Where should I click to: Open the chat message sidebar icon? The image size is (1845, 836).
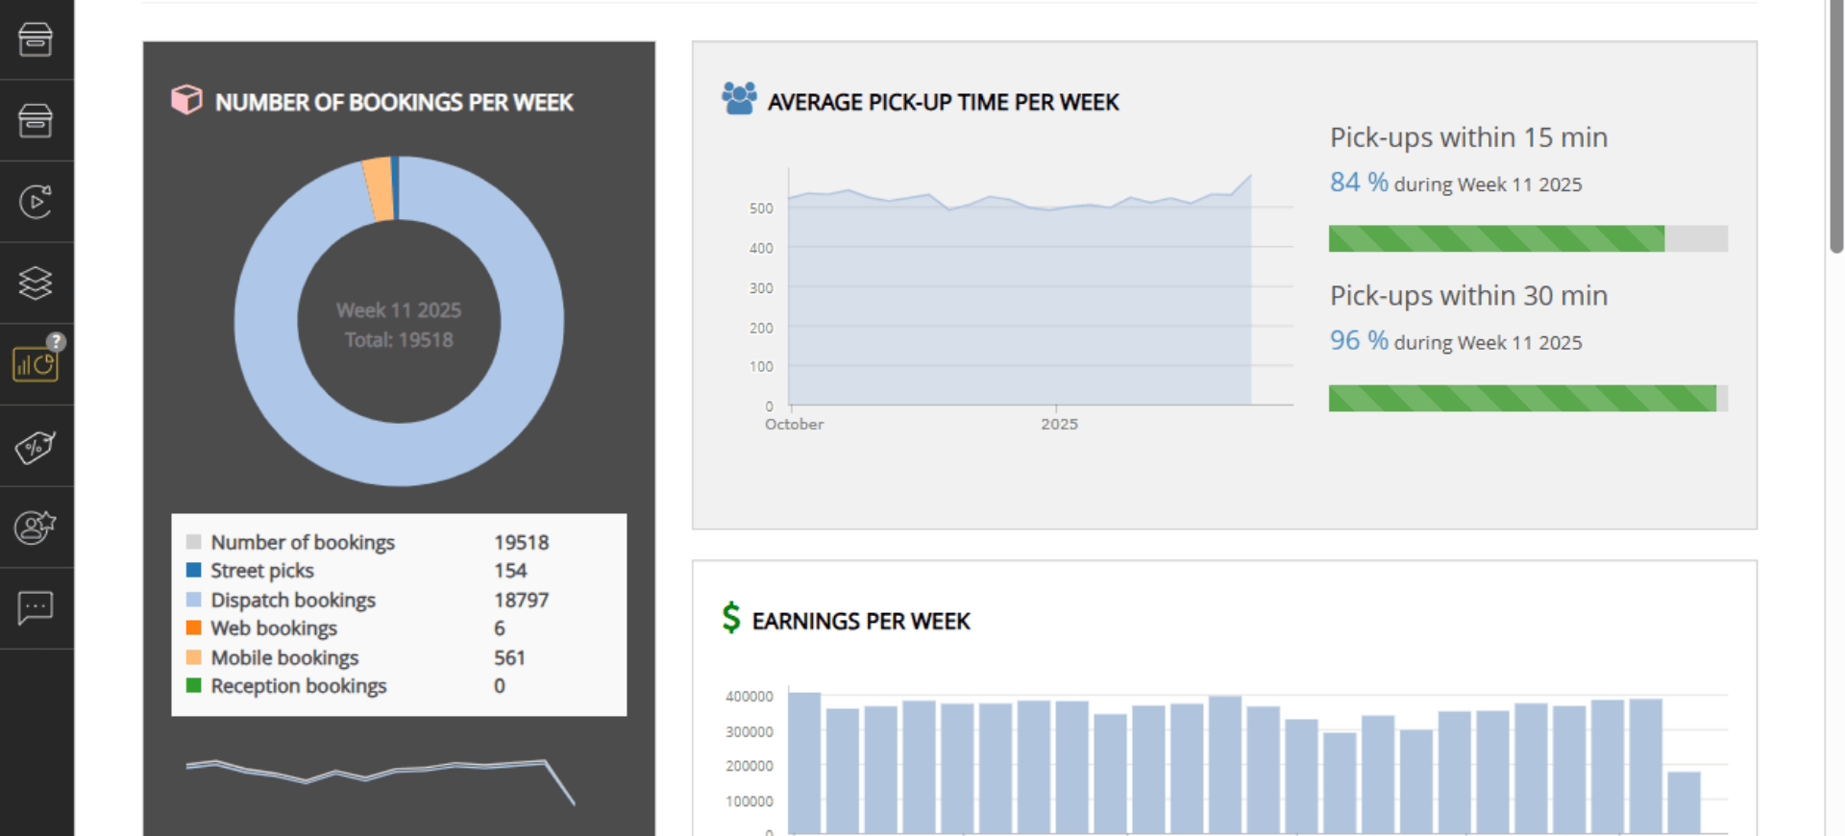point(36,608)
